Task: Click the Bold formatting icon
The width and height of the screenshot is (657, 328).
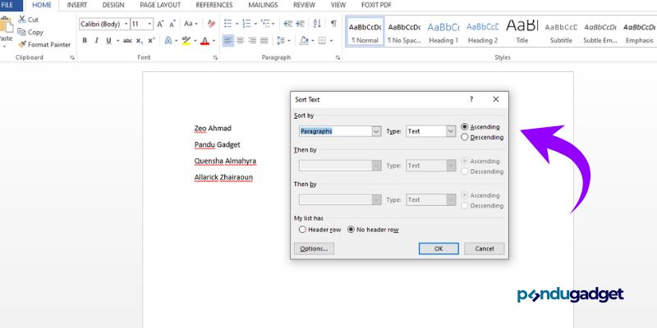Action: pos(85,40)
